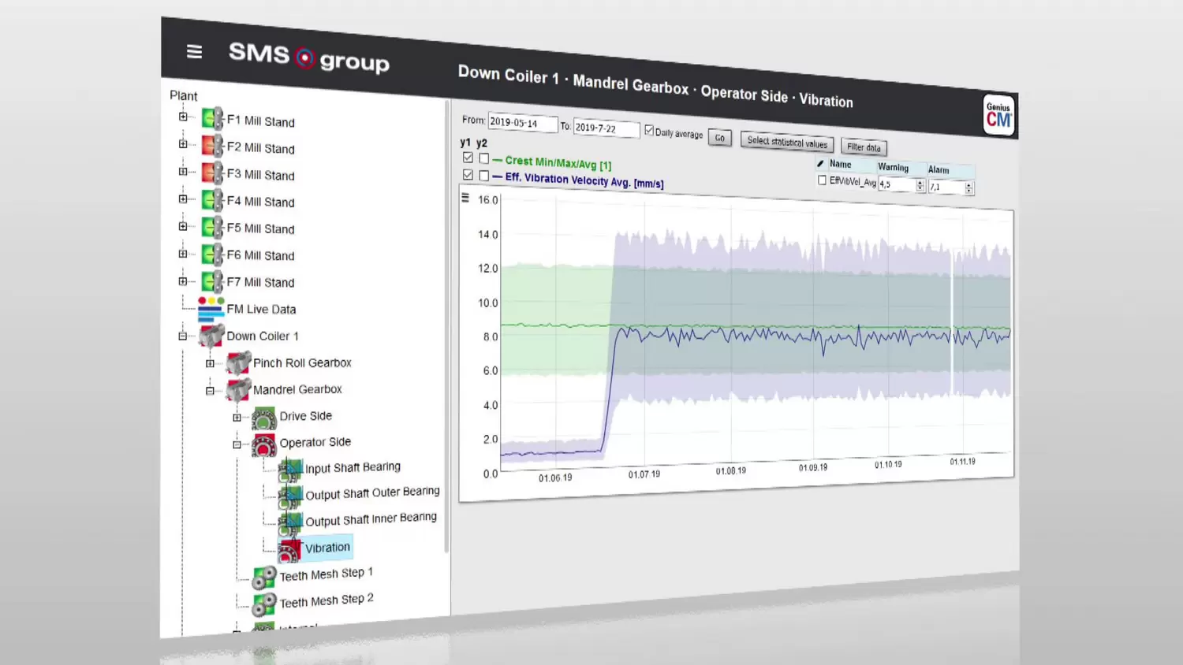Click the Input Shaft Bearing icon

coord(290,470)
